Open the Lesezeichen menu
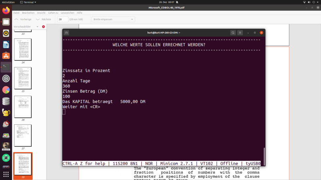This screenshot has width=321, height=180. click(x=68, y=13)
